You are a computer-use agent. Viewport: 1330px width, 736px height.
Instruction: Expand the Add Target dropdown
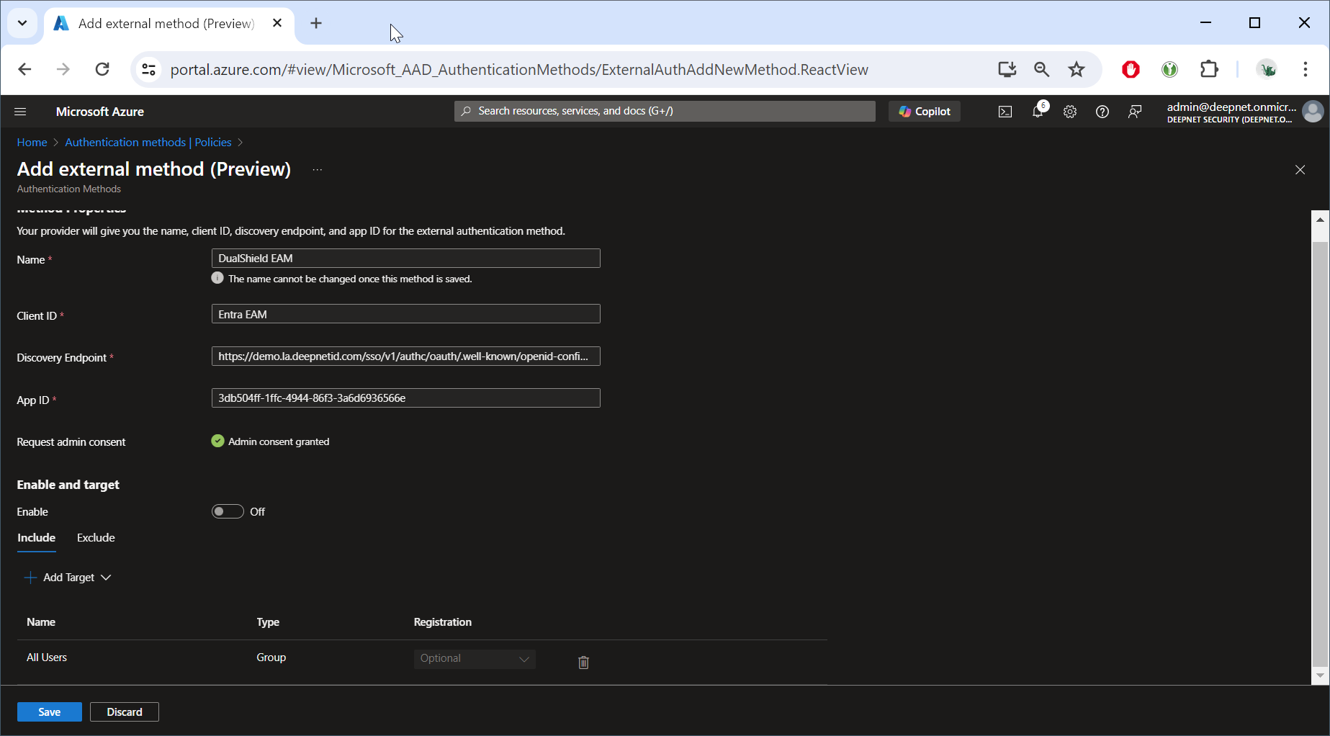(x=68, y=578)
